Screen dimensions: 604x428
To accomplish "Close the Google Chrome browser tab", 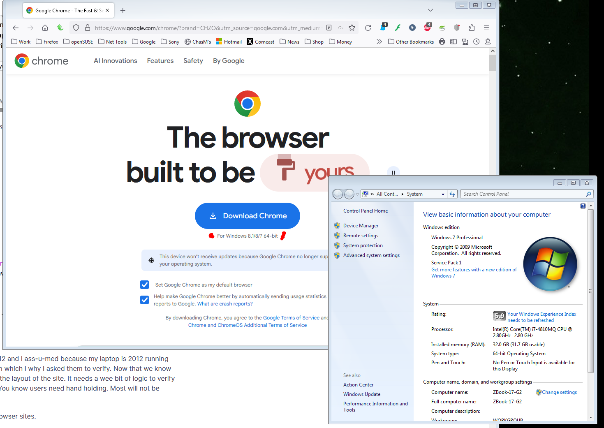I will click(x=107, y=10).
